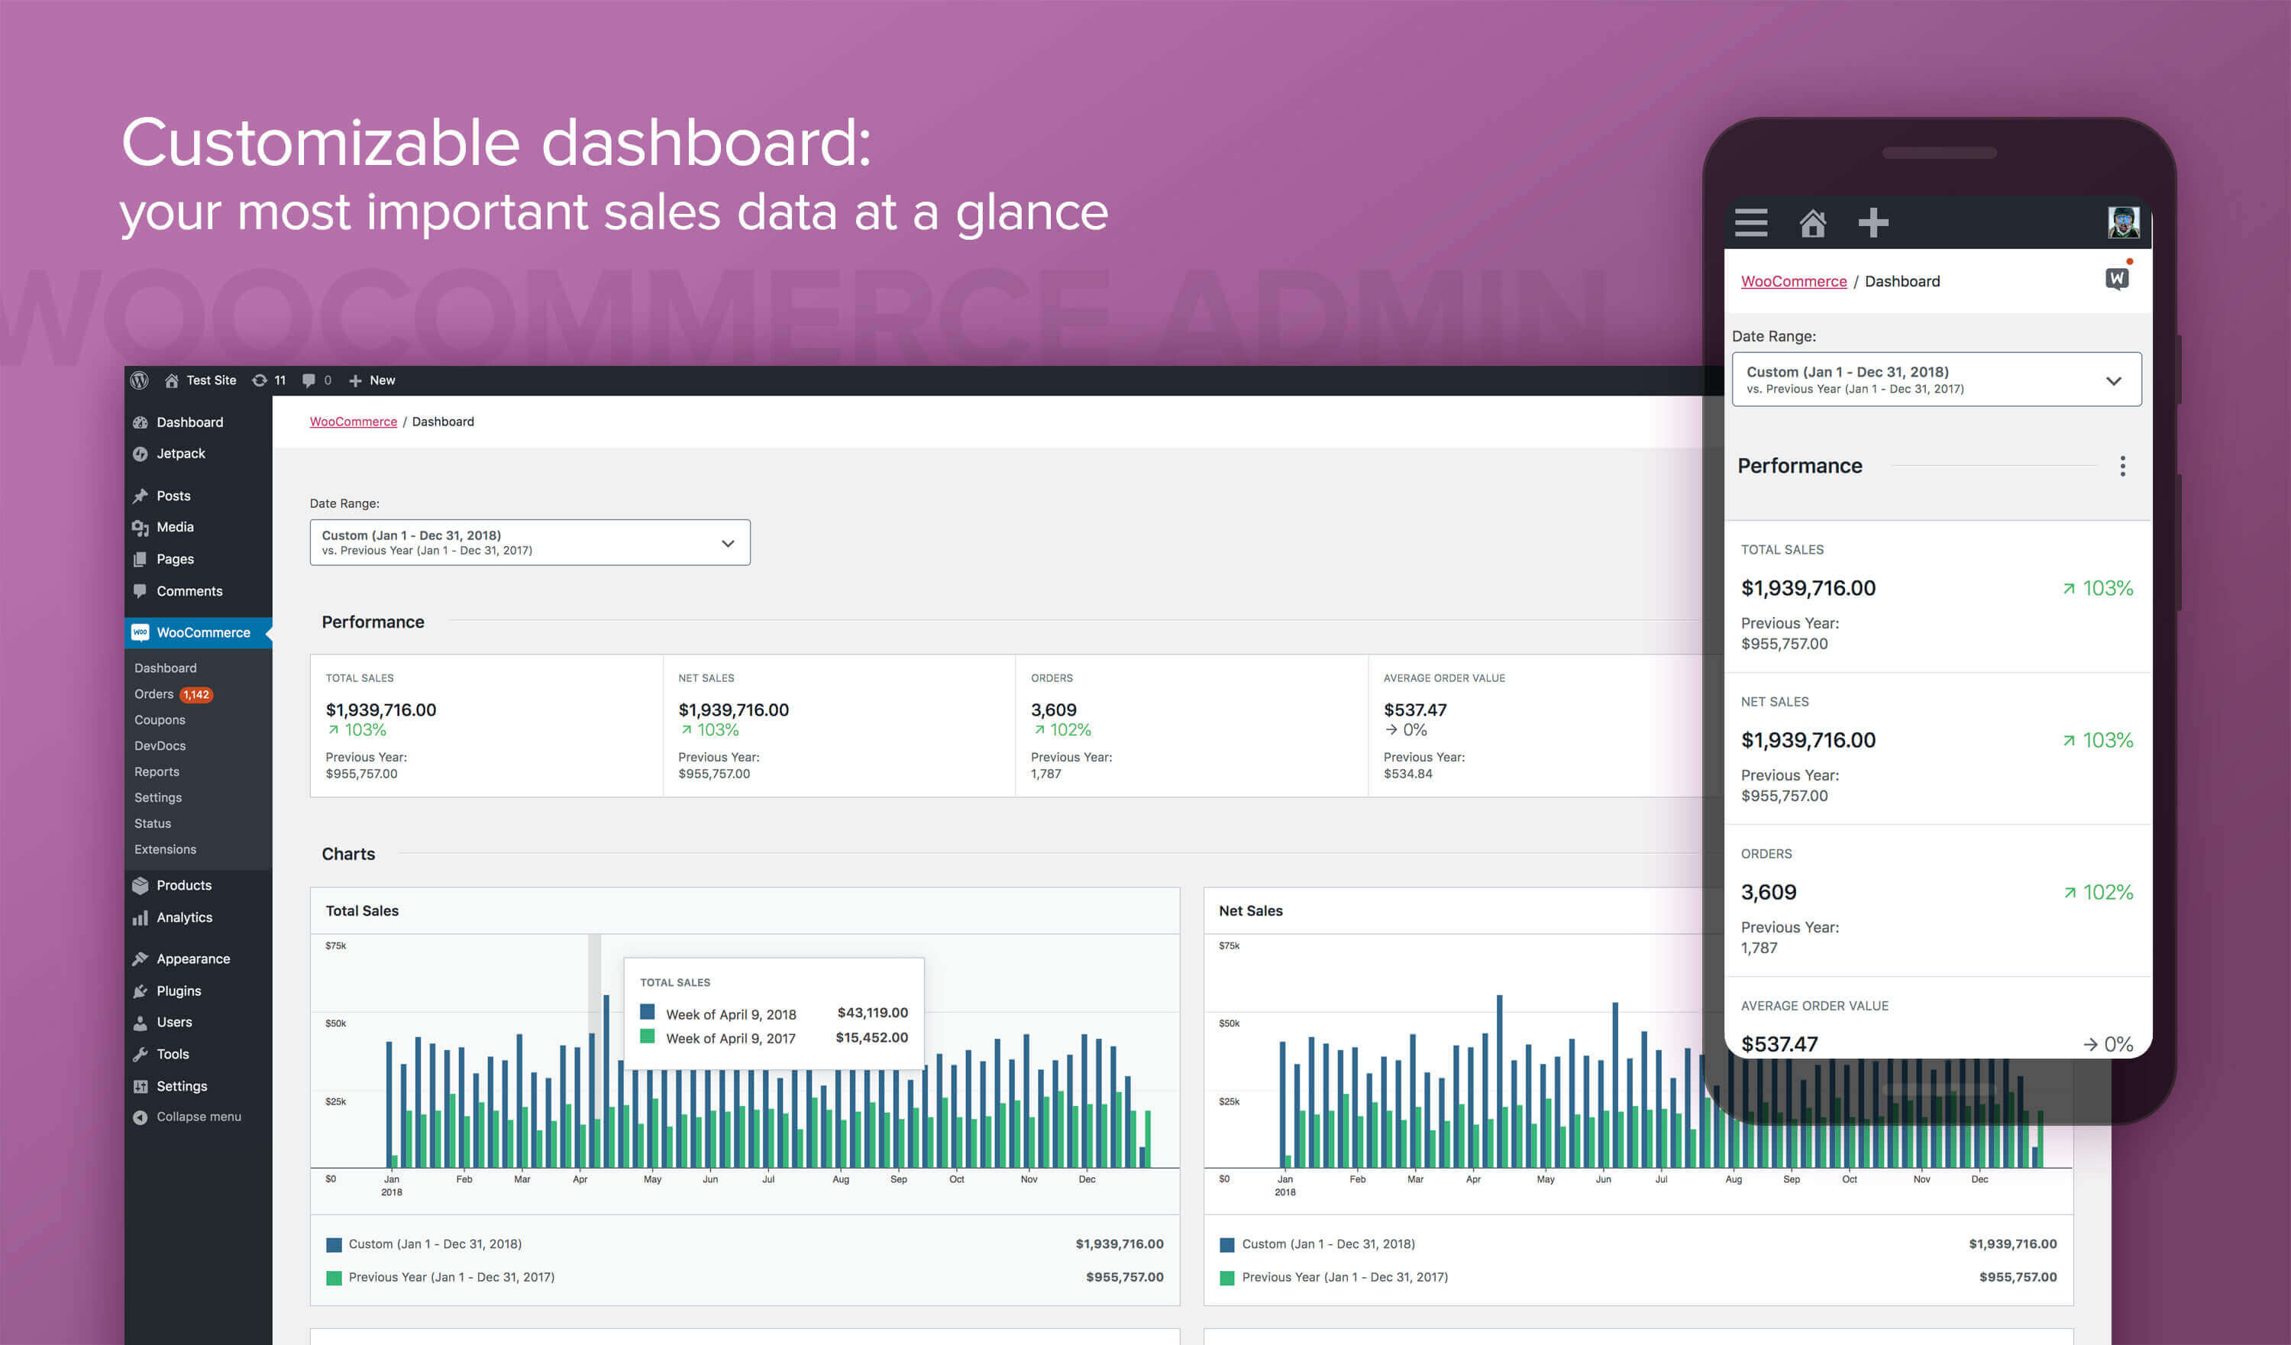Click the Analytics sidebar icon
2291x1345 pixels.
(144, 916)
